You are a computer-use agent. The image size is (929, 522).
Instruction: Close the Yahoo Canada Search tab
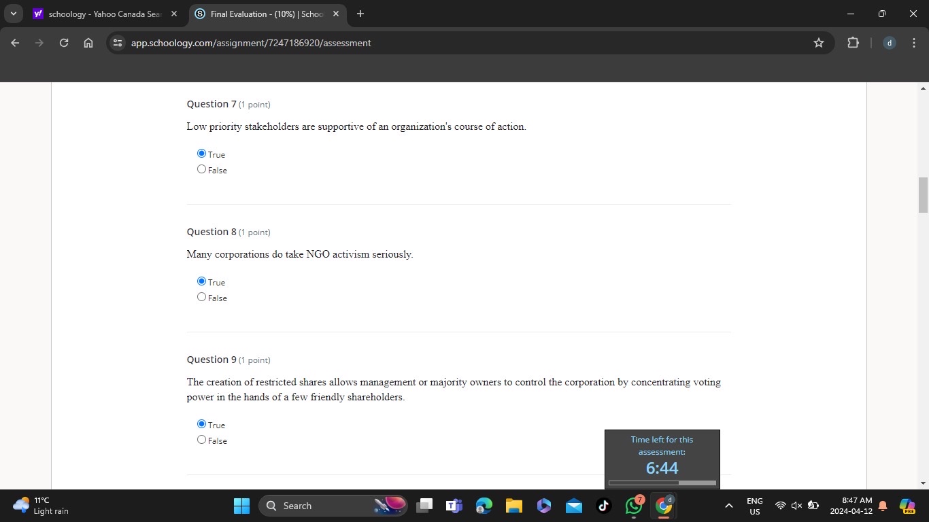click(174, 14)
